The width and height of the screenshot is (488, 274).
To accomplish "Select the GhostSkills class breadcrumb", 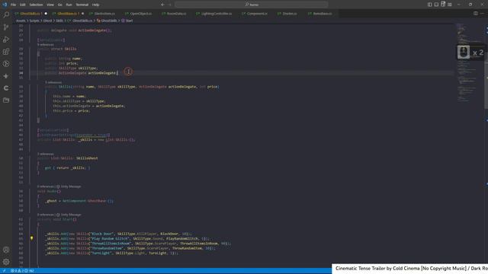I will [107, 21].
